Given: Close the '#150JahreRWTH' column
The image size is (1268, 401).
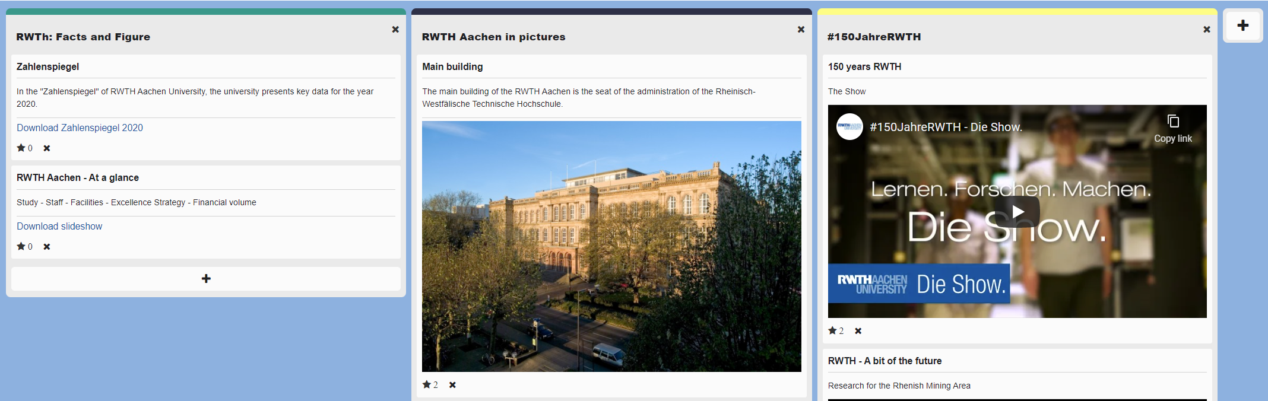Looking at the screenshot, I should pyautogui.click(x=1206, y=29).
